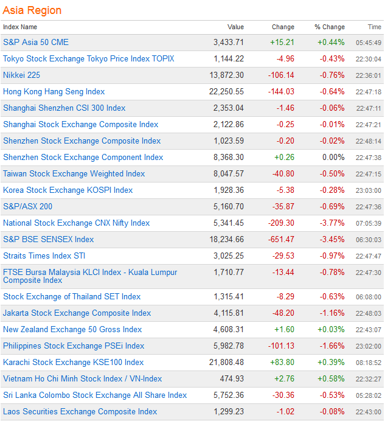Open the S&P Asia 50 CME index link
This screenshot has width=385, height=421.
[x=36, y=42]
